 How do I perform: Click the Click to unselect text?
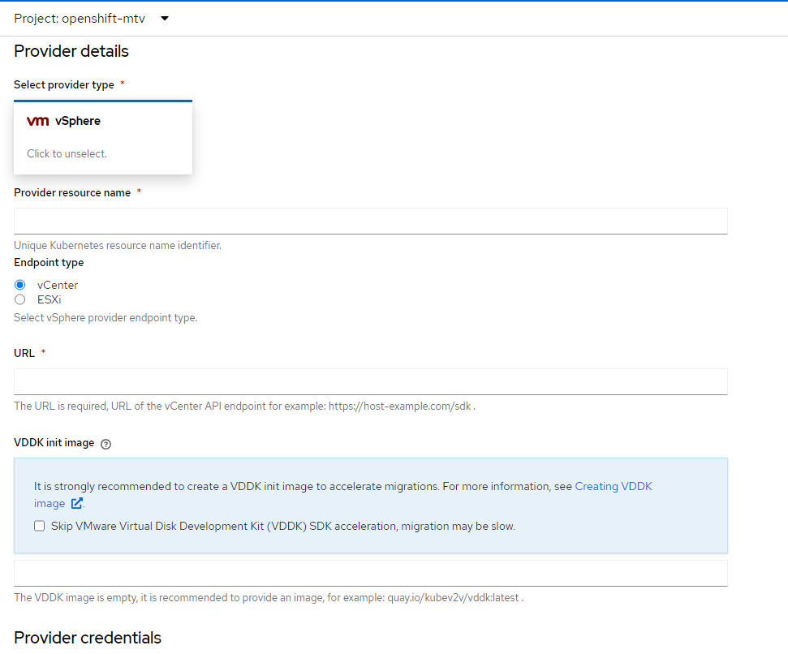point(67,153)
